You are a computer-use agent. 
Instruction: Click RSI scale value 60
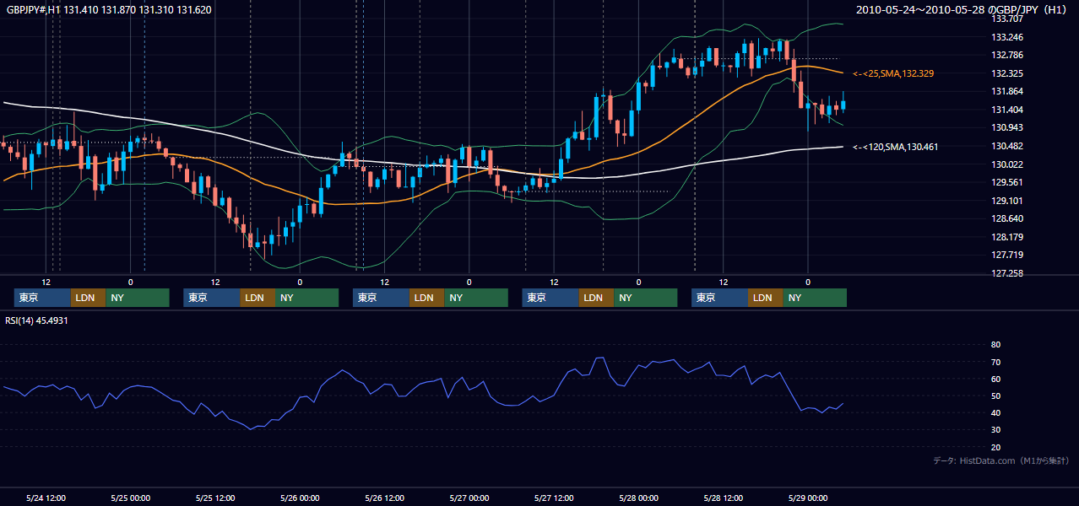pos(995,379)
